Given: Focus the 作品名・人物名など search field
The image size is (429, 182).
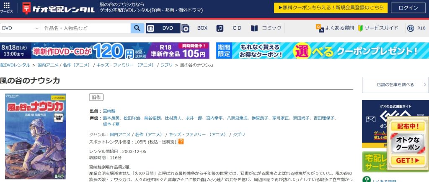Looking at the screenshot, I should click(x=85, y=28).
